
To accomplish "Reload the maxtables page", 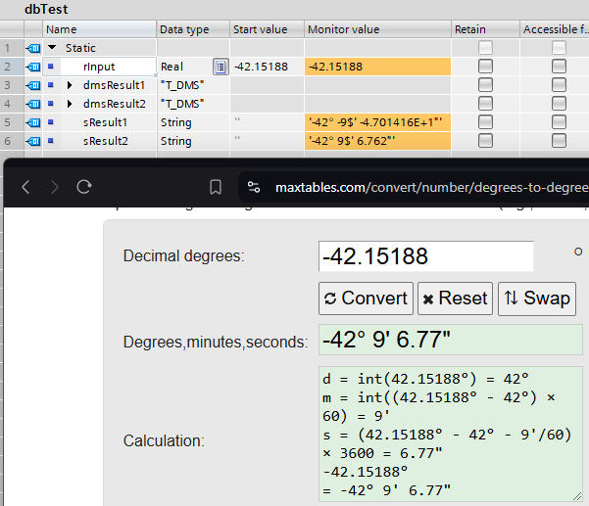I will coord(84,187).
